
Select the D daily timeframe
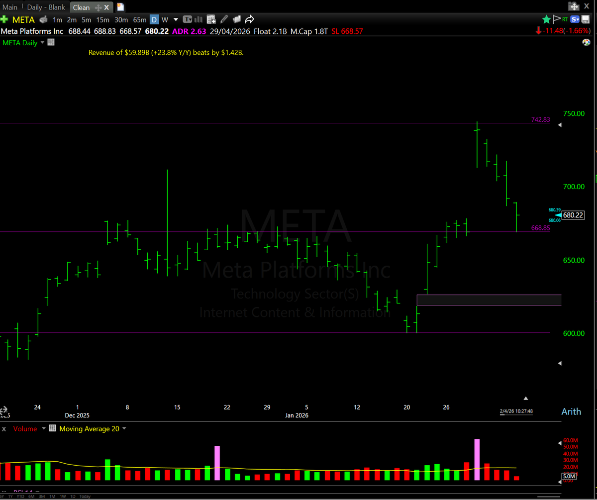(154, 20)
